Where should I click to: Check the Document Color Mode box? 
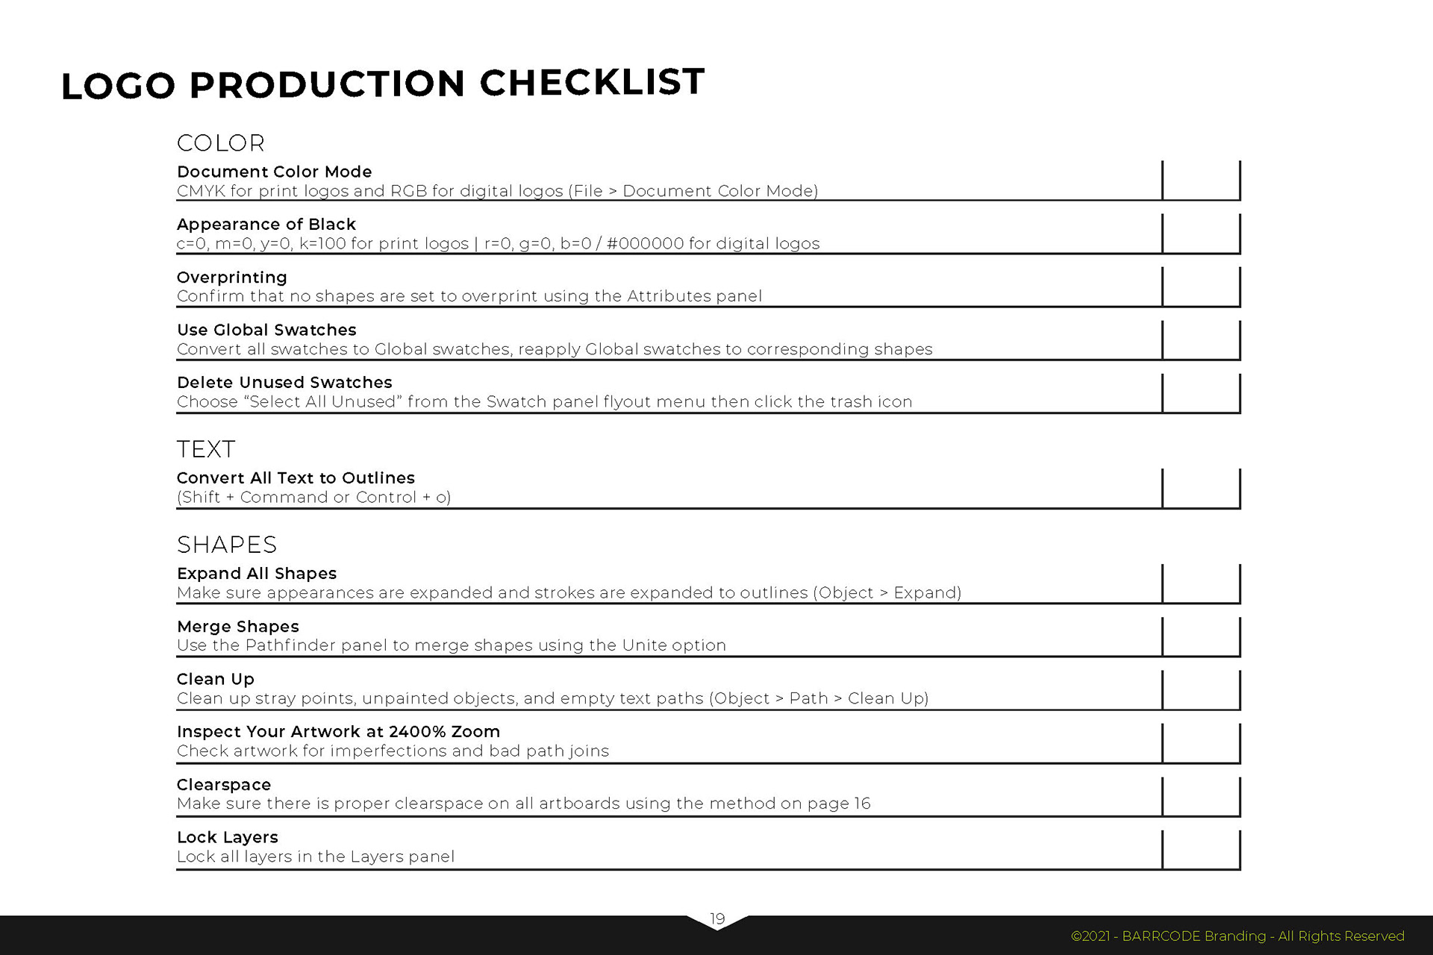(1201, 181)
